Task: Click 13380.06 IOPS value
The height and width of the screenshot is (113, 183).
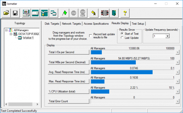Action: point(134,48)
